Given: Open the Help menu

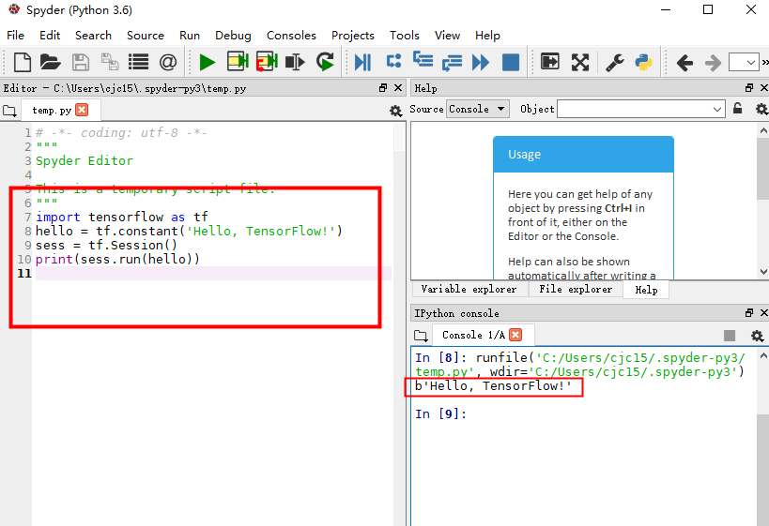Looking at the screenshot, I should [487, 36].
